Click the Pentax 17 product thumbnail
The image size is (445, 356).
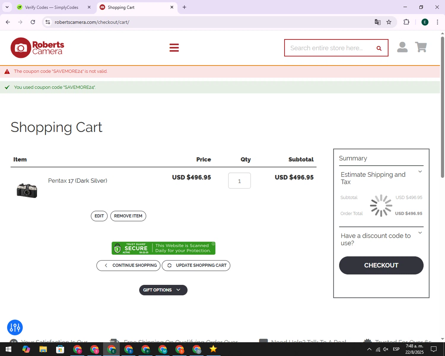pos(27,190)
